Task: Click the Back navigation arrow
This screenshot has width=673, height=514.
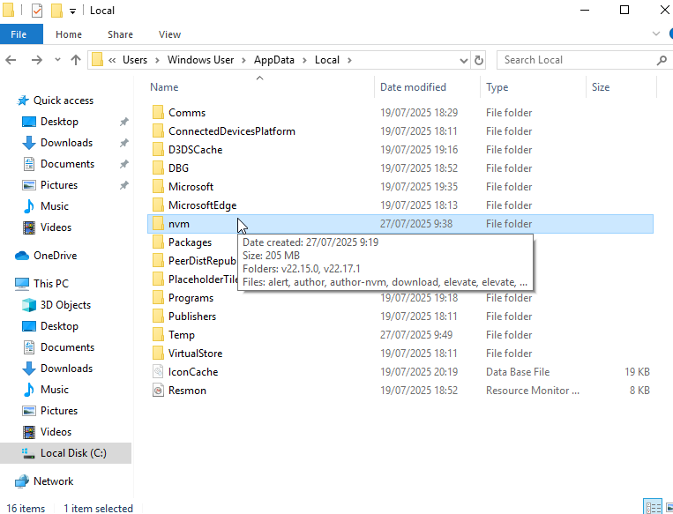Action: pyautogui.click(x=11, y=60)
